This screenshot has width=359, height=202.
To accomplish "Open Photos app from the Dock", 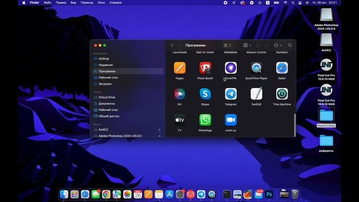I will (127, 195).
